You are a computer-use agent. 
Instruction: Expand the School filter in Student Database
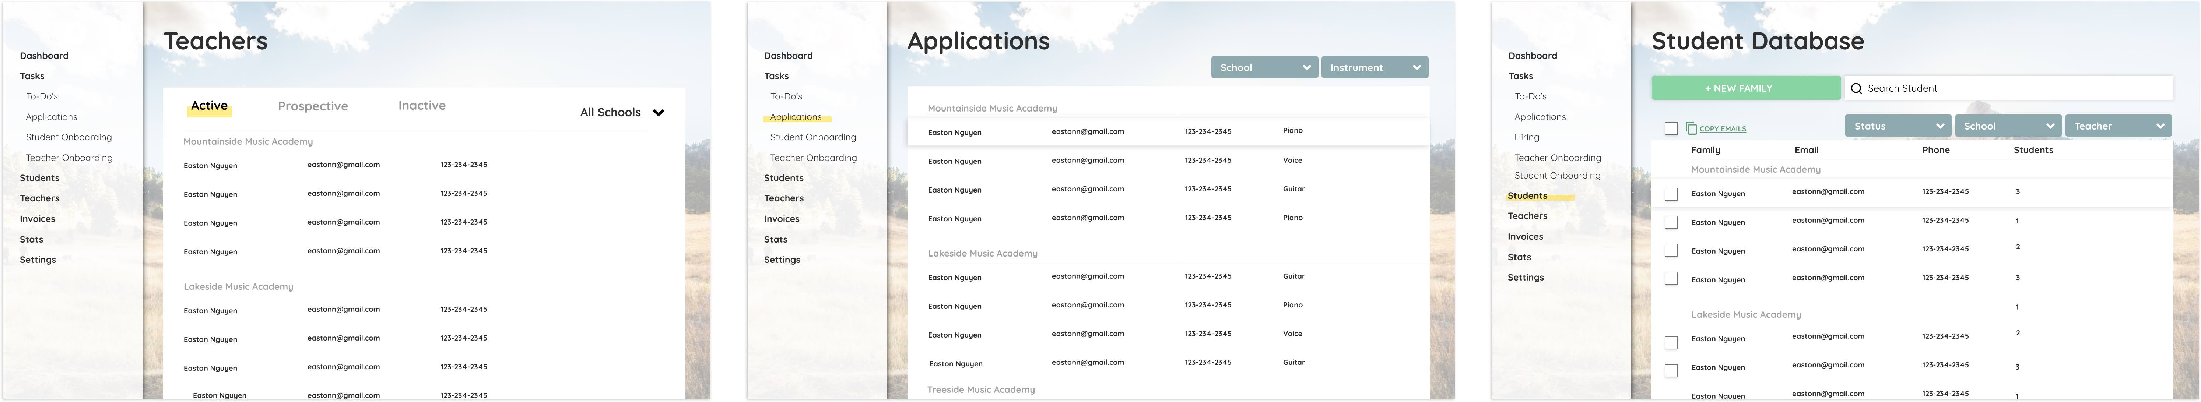[2008, 126]
